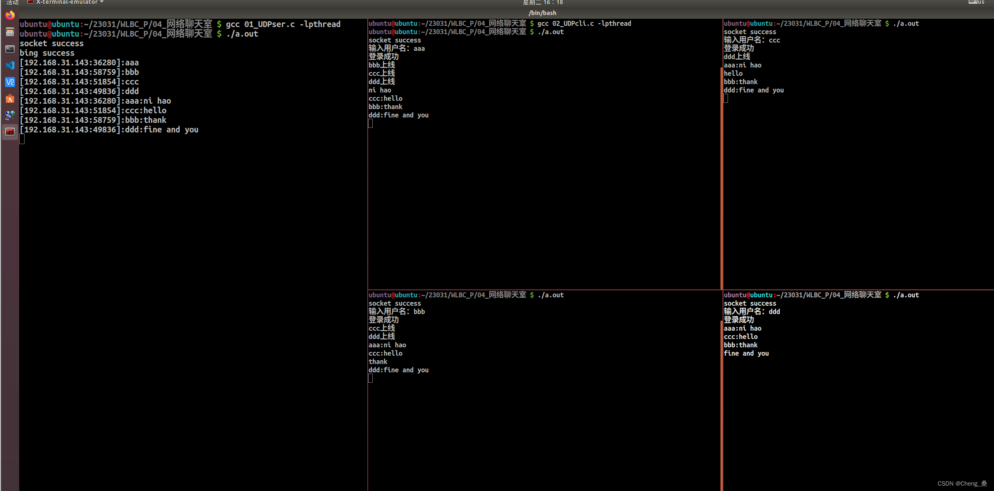Open the X-terminal-emulator app menu dropdown
994x491 pixels.
[69, 2]
